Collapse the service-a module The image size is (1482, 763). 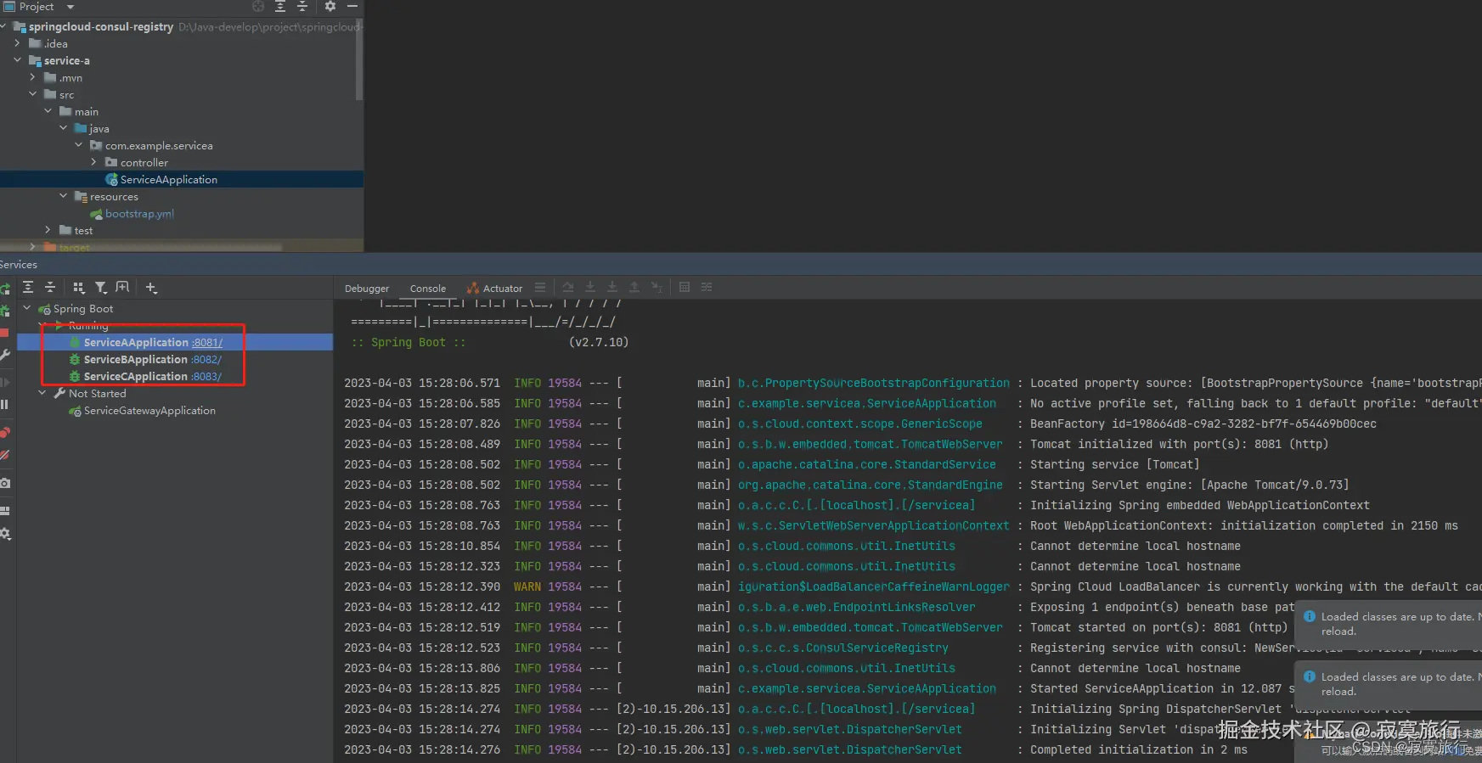[x=18, y=60]
